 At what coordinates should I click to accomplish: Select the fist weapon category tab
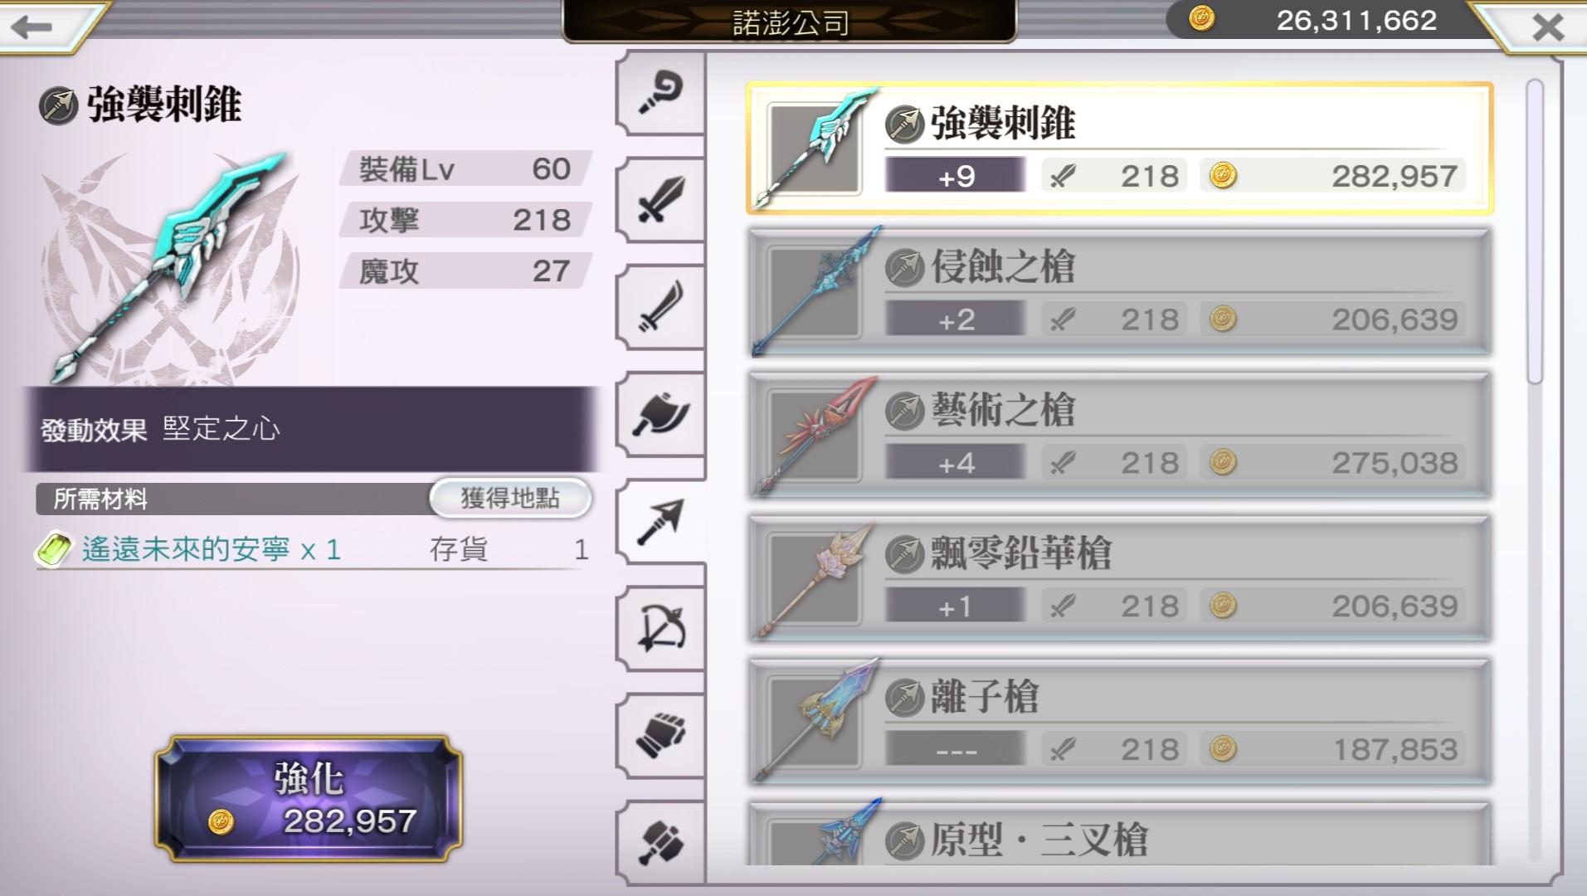tap(661, 735)
